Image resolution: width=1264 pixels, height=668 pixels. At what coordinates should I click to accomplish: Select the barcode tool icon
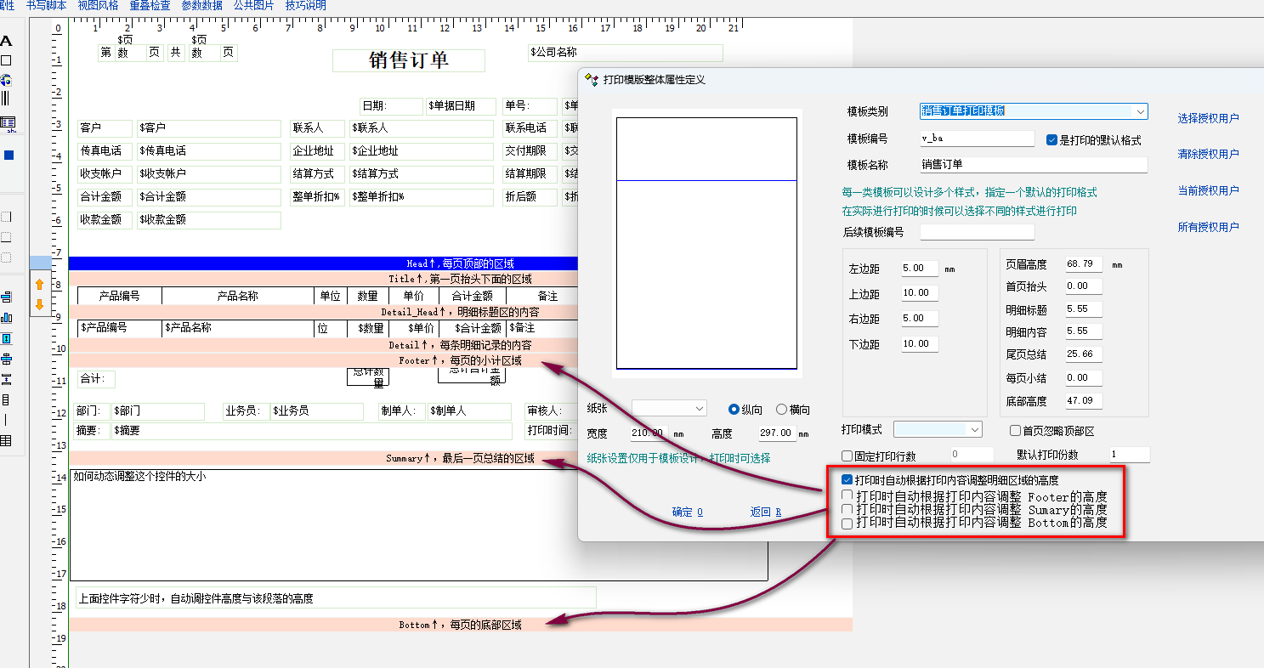click(6, 99)
